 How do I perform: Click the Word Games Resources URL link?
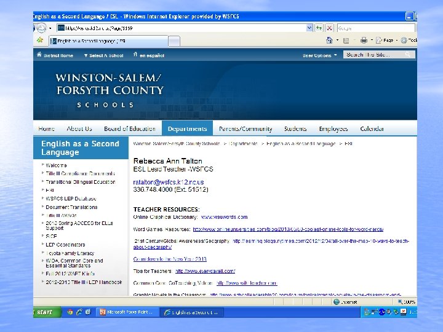click(288, 229)
